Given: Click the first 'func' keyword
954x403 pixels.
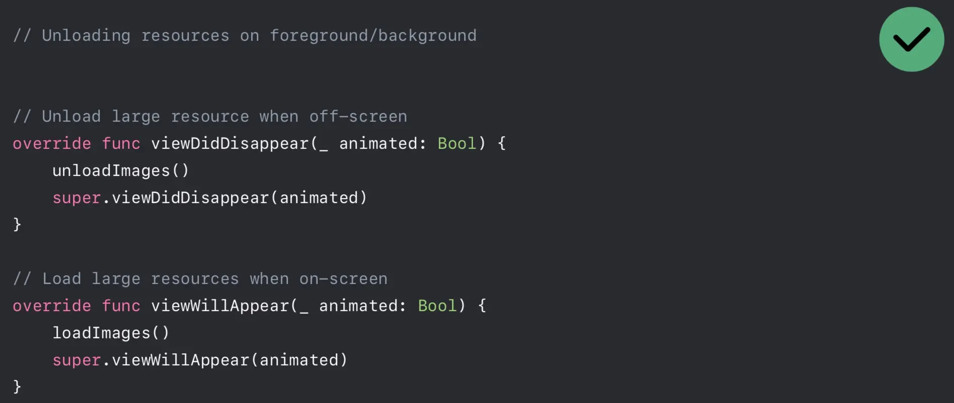Looking at the screenshot, I should point(121,144).
